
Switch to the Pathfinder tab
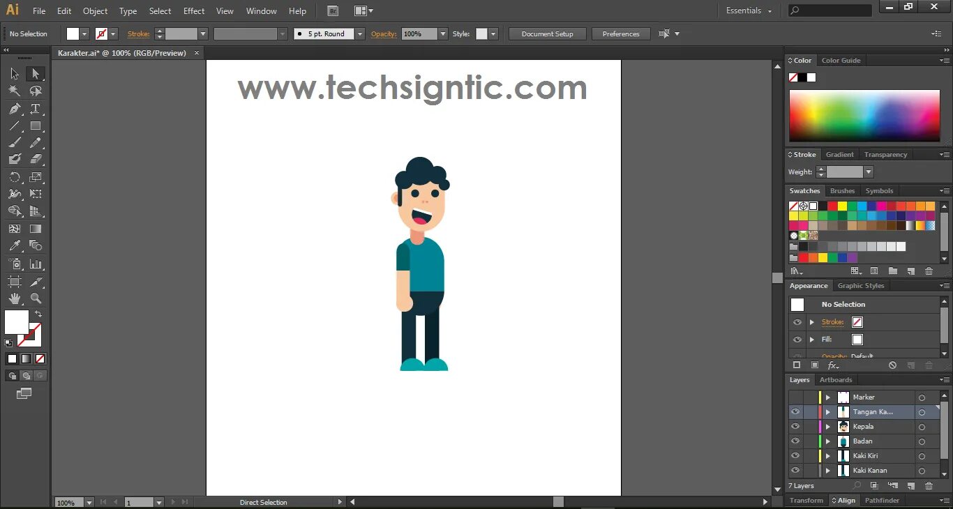pos(882,500)
